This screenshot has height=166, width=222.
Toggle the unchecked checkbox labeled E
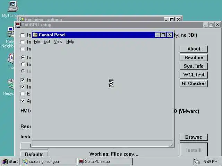(23, 94)
